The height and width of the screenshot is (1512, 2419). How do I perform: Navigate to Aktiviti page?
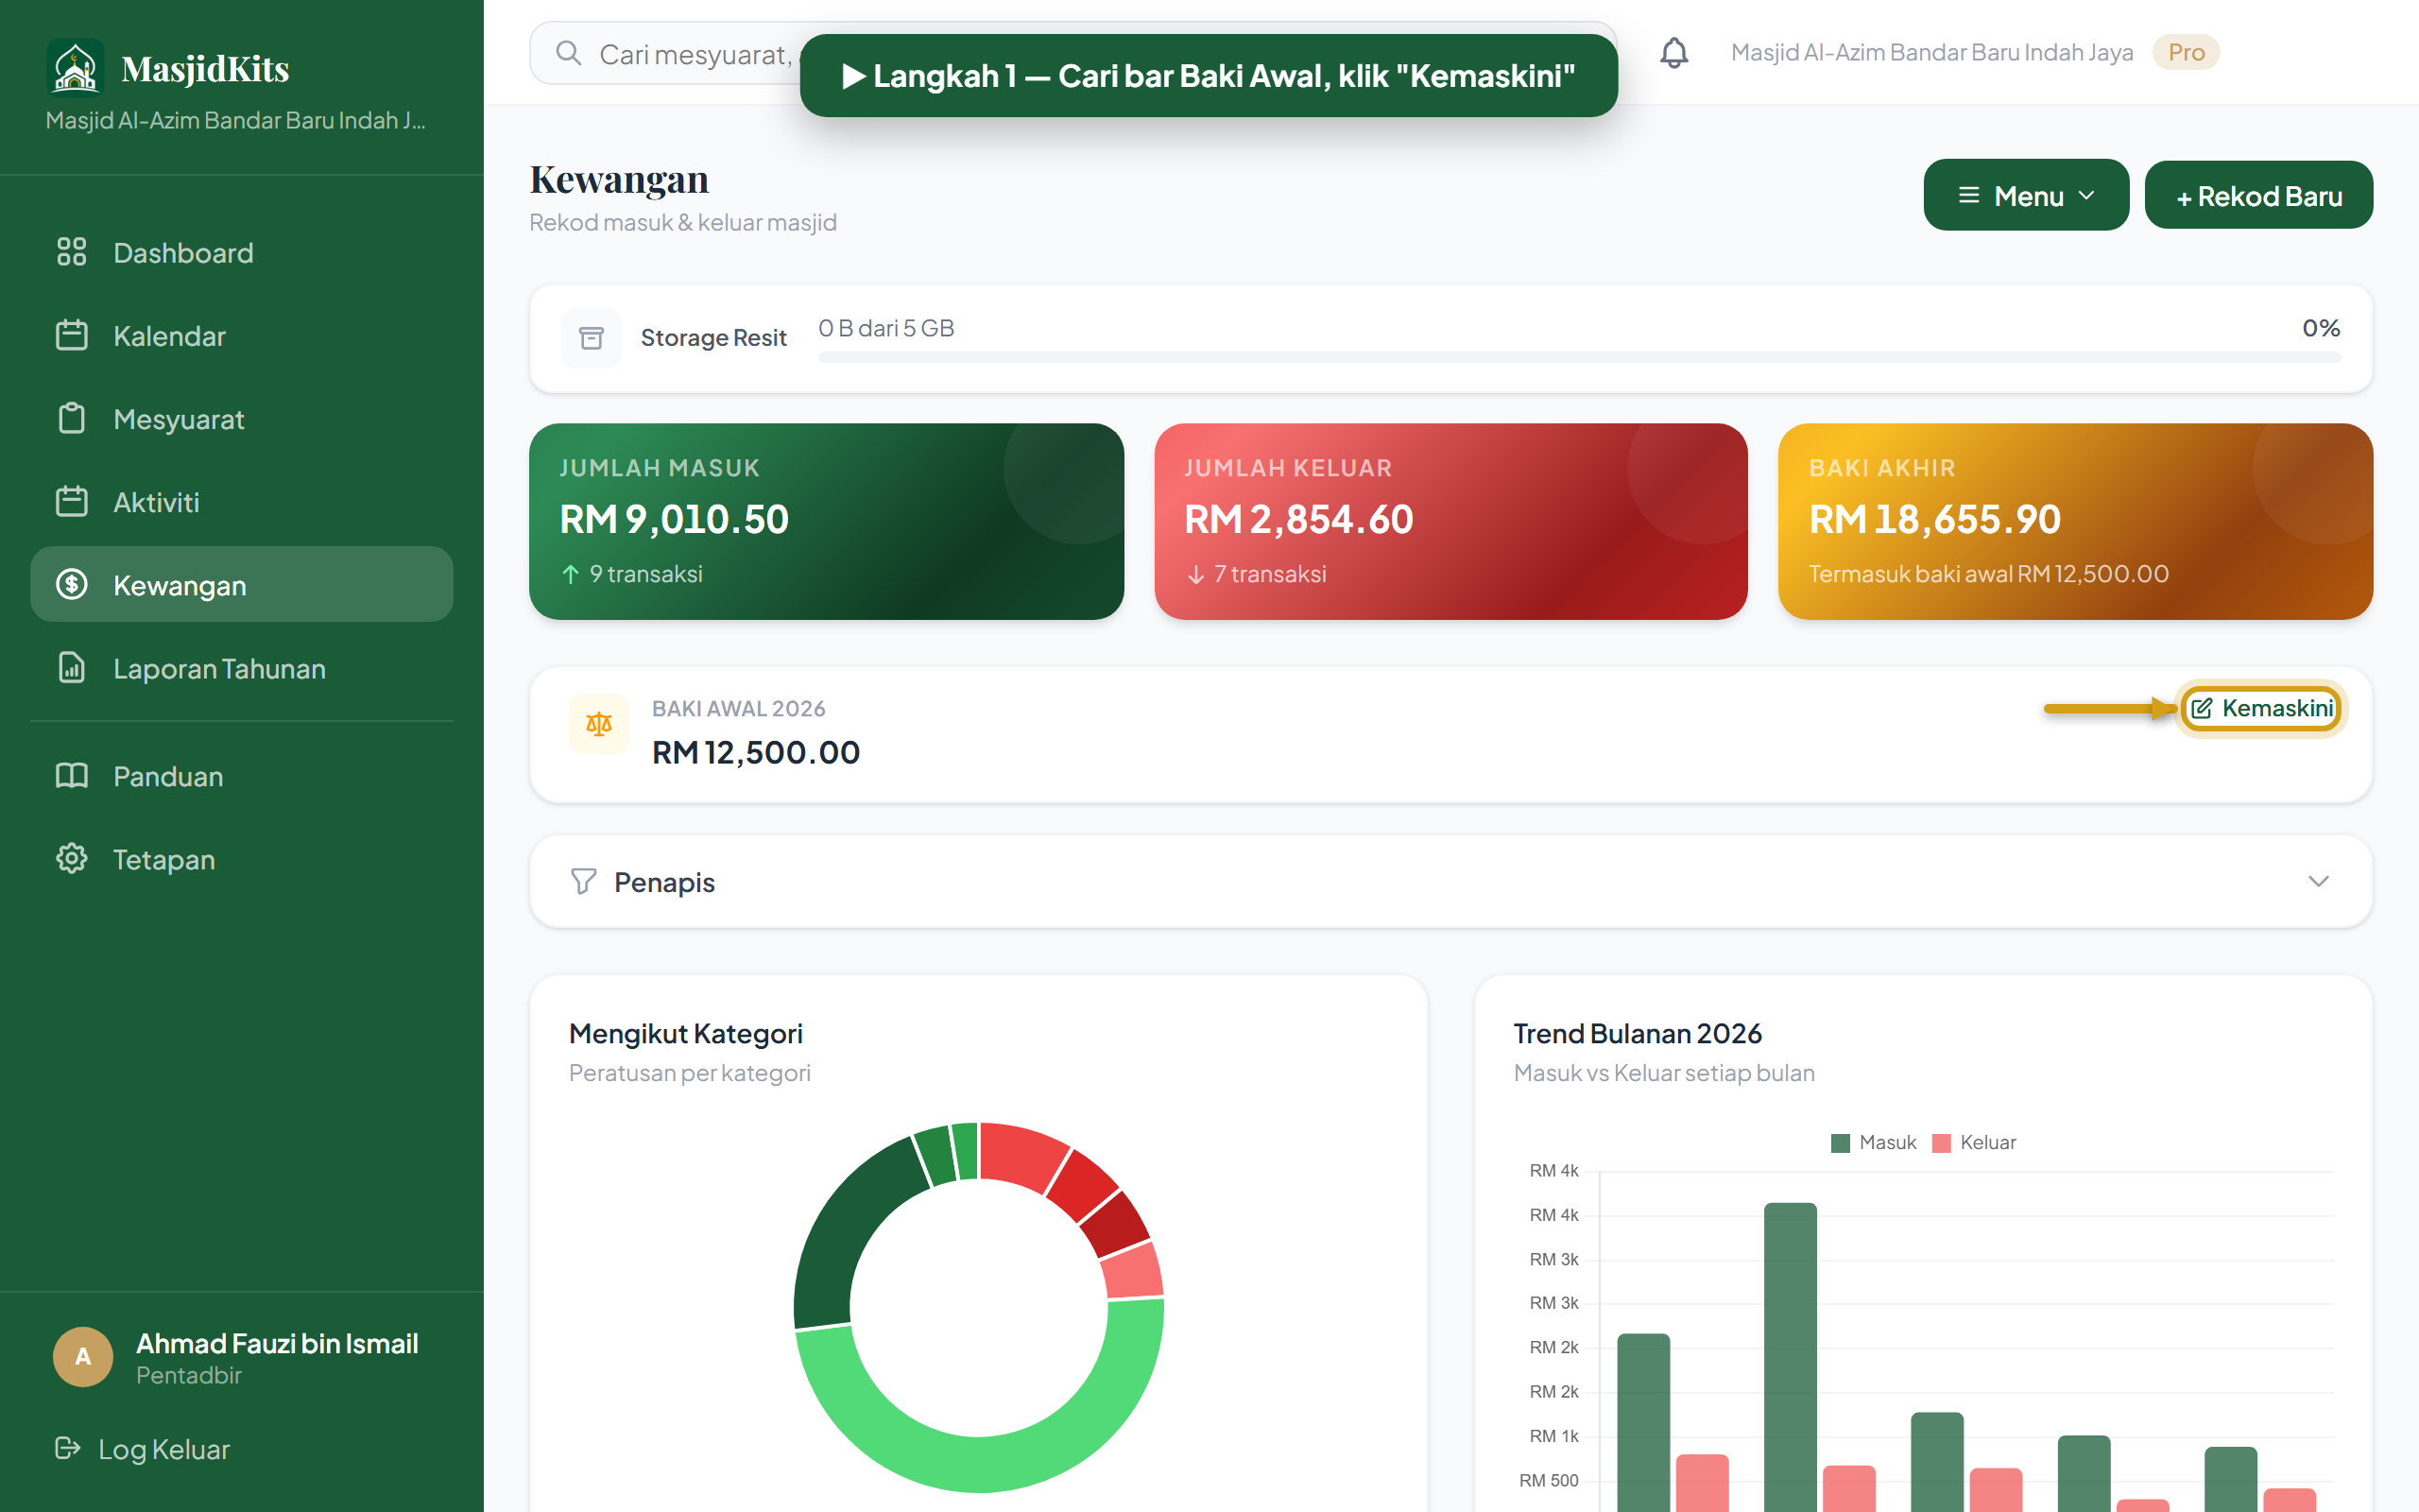[241, 501]
